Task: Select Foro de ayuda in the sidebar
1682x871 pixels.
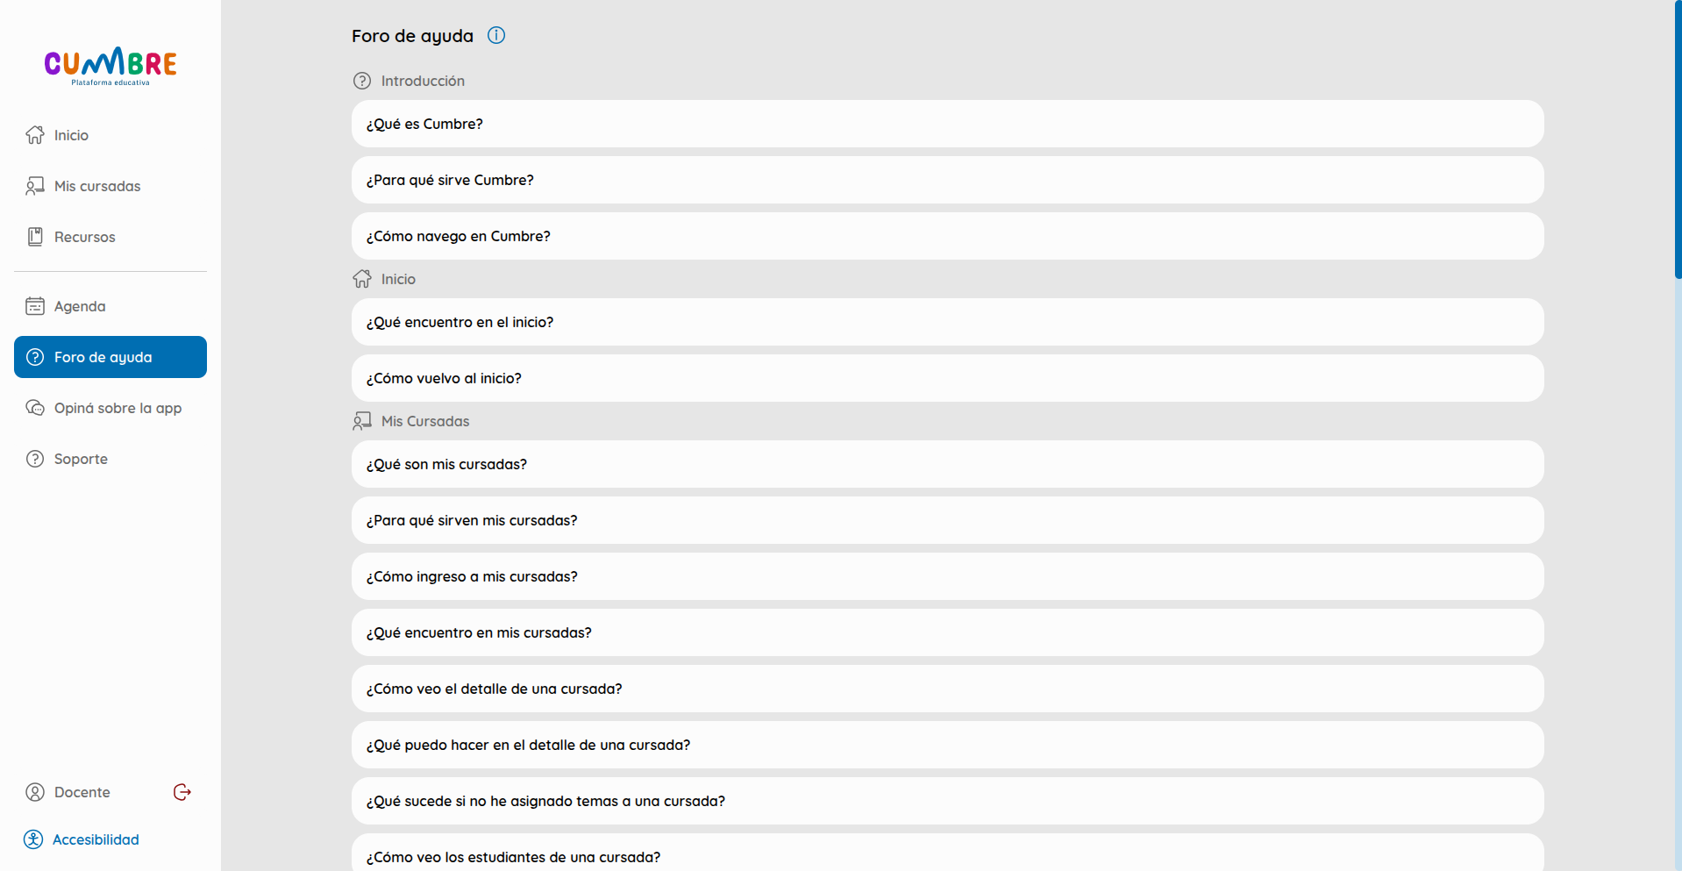Action: pyautogui.click(x=110, y=357)
